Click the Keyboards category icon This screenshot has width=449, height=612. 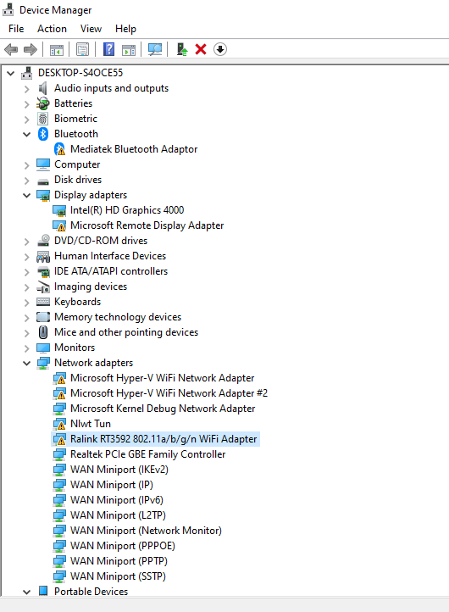pos(43,302)
